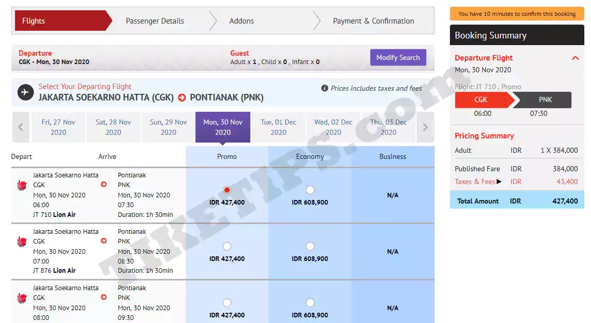
Task: Open the Passenger Details step
Action: (155, 21)
